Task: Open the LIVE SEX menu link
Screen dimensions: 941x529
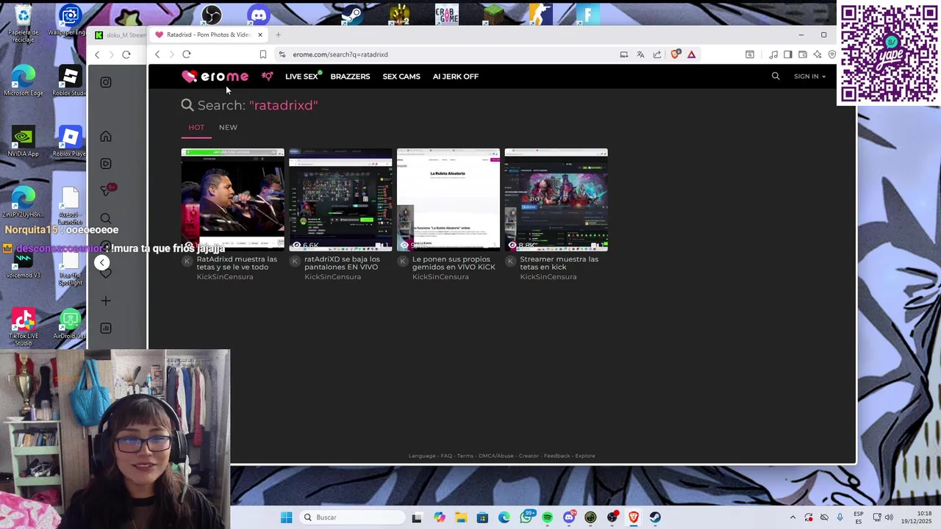Action: (x=301, y=76)
